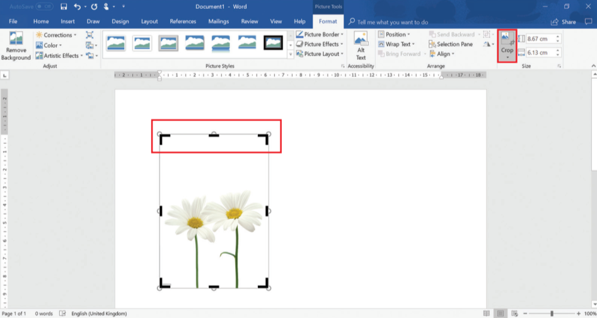This screenshot has height=318, width=597.
Task: Open the Selection Pane
Action: pos(450,44)
